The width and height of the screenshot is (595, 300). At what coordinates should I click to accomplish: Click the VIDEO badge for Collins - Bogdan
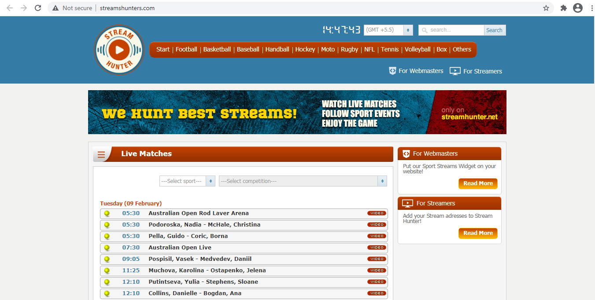click(x=377, y=293)
